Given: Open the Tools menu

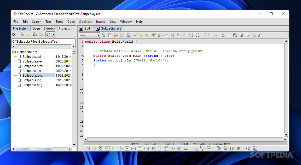Looking at the screenshot, I should (x=59, y=22).
